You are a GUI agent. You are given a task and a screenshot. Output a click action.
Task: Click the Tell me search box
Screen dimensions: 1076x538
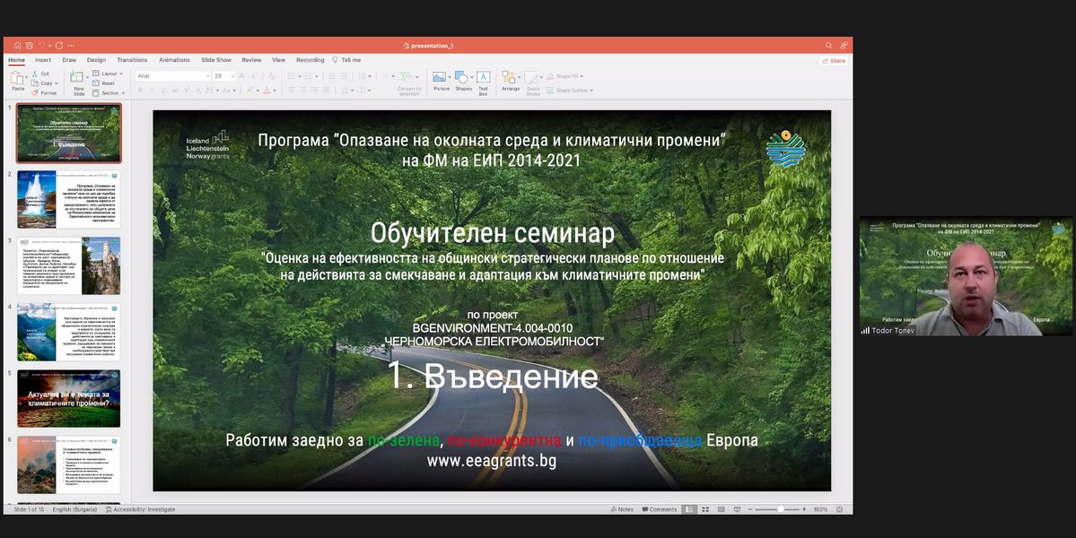point(346,59)
